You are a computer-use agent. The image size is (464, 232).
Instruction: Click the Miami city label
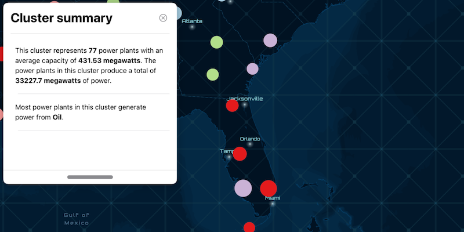273,198
